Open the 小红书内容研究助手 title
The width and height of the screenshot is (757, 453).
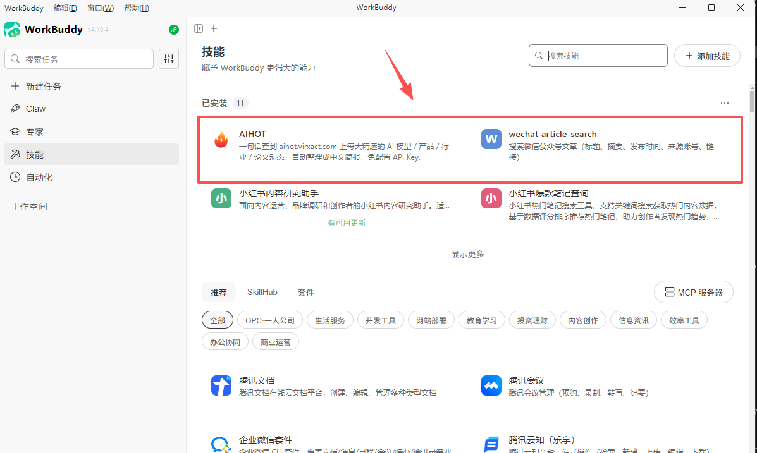point(278,193)
